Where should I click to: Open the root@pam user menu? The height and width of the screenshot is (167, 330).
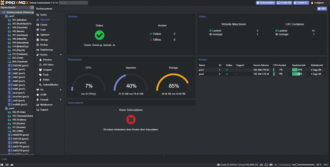coord(319,3)
